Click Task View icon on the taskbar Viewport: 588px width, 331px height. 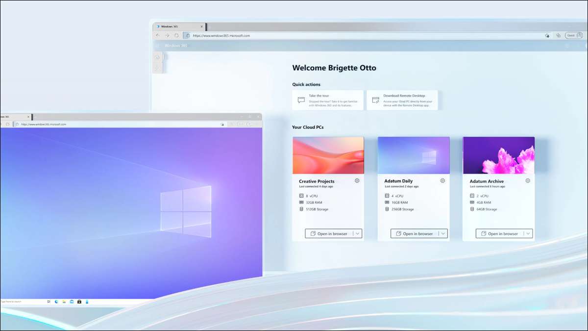coord(49,302)
